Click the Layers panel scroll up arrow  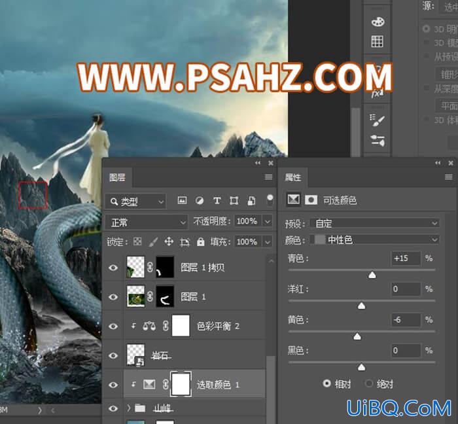[x=271, y=261]
